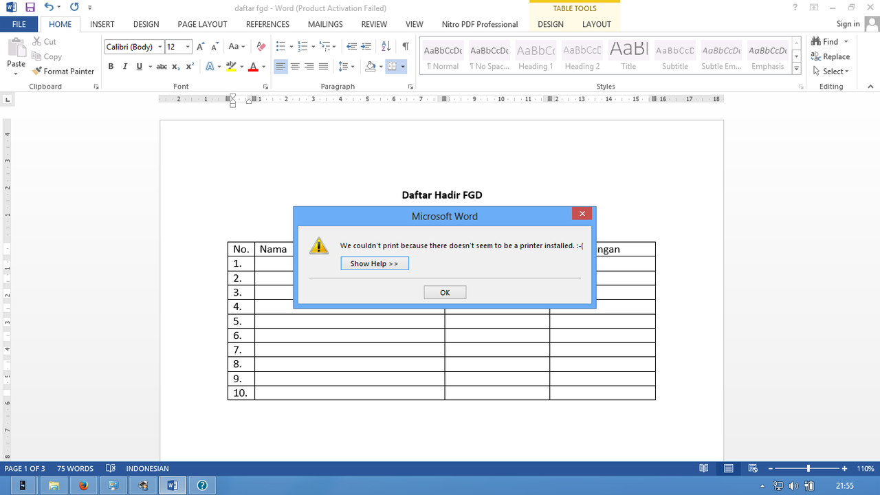Open the Paste options arrow
The height and width of the screenshot is (495, 880).
coord(16,74)
